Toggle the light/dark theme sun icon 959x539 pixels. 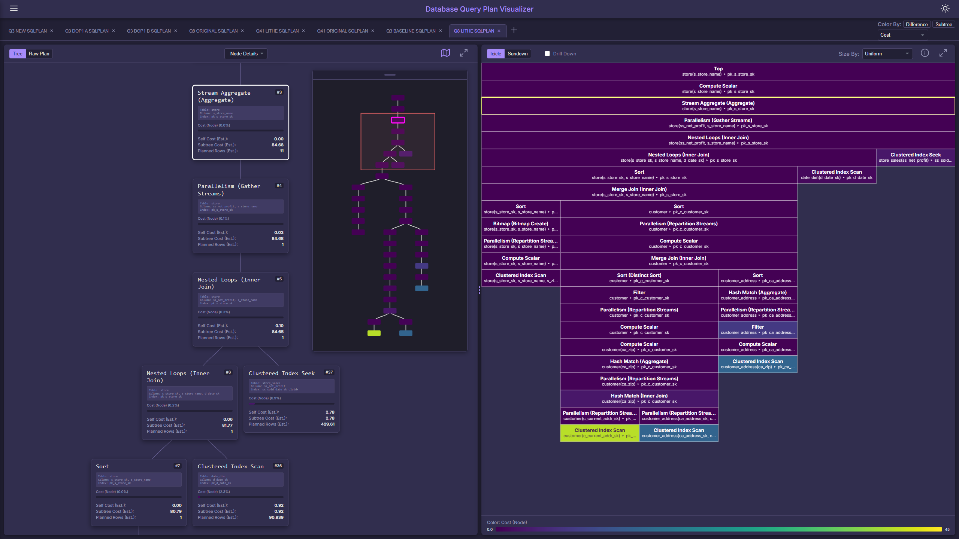pos(945,8)
